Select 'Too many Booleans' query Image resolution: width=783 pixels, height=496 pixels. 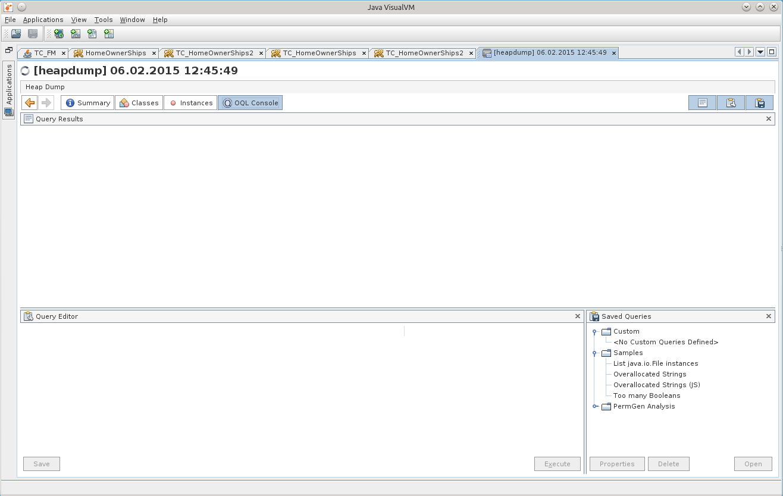click(x=647, y=396)
